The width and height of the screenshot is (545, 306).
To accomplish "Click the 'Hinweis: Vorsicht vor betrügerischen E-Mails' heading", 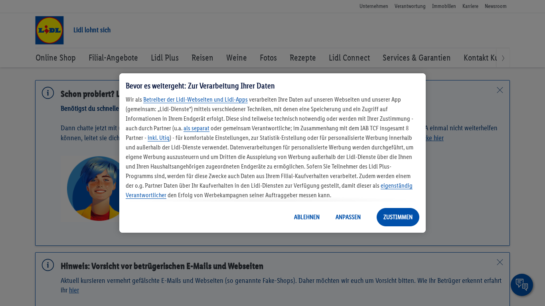I will pos(162,266).
